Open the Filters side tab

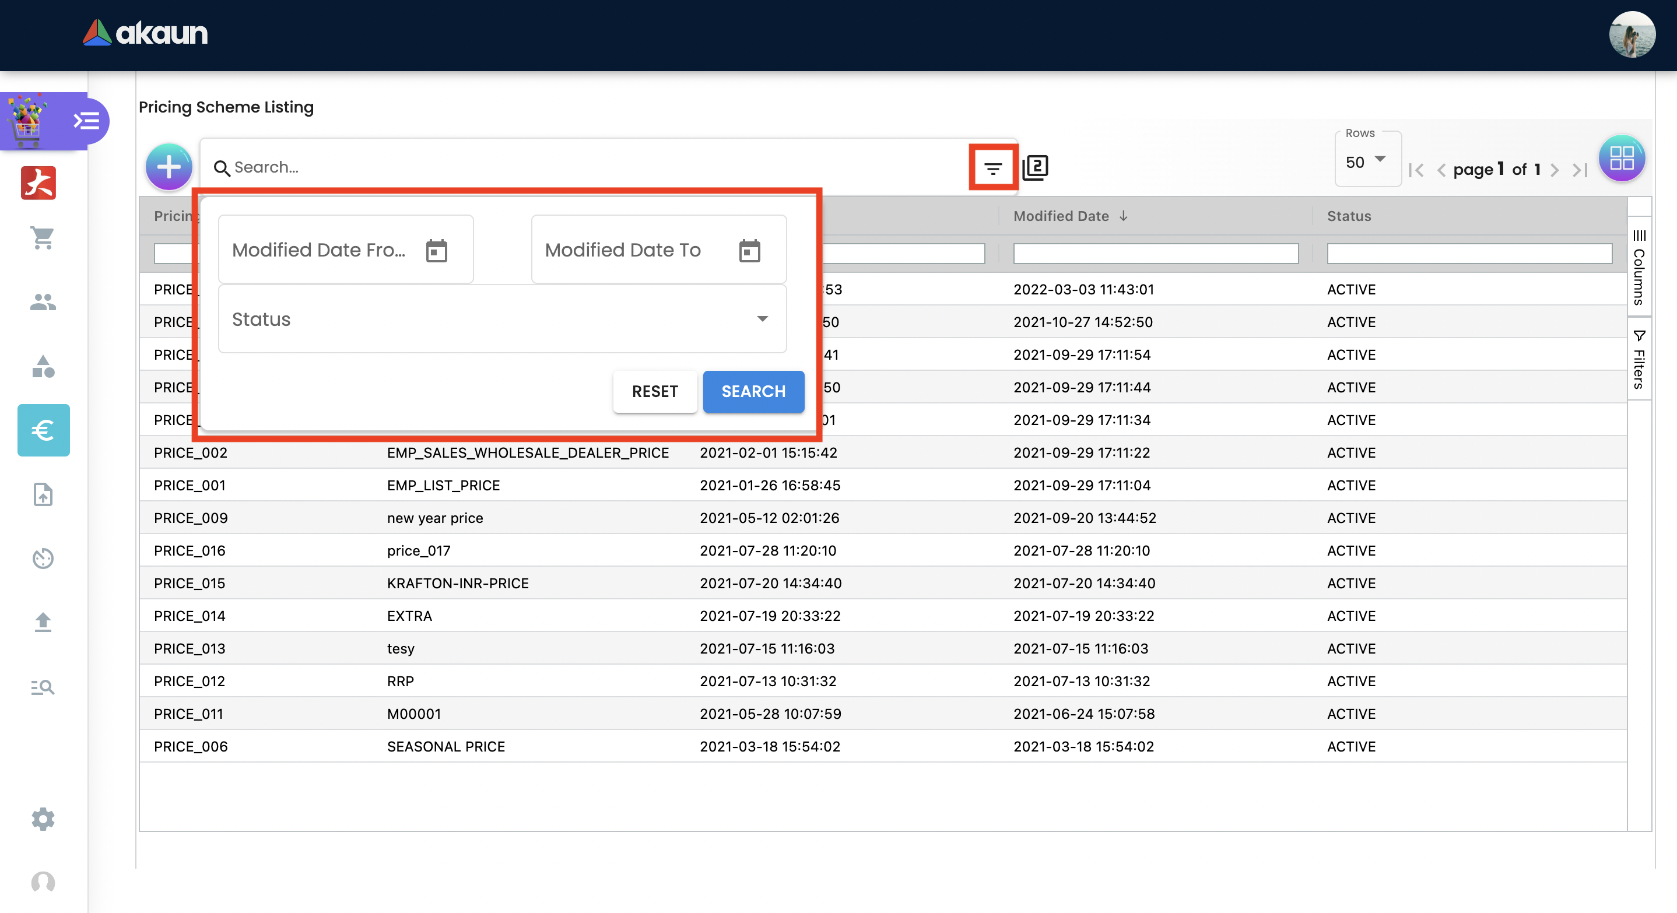tap(1639, 360)
